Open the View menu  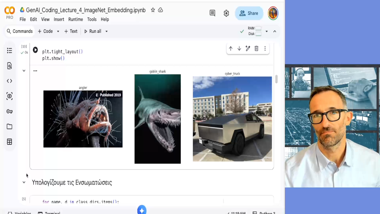click(x=45, y=19)
